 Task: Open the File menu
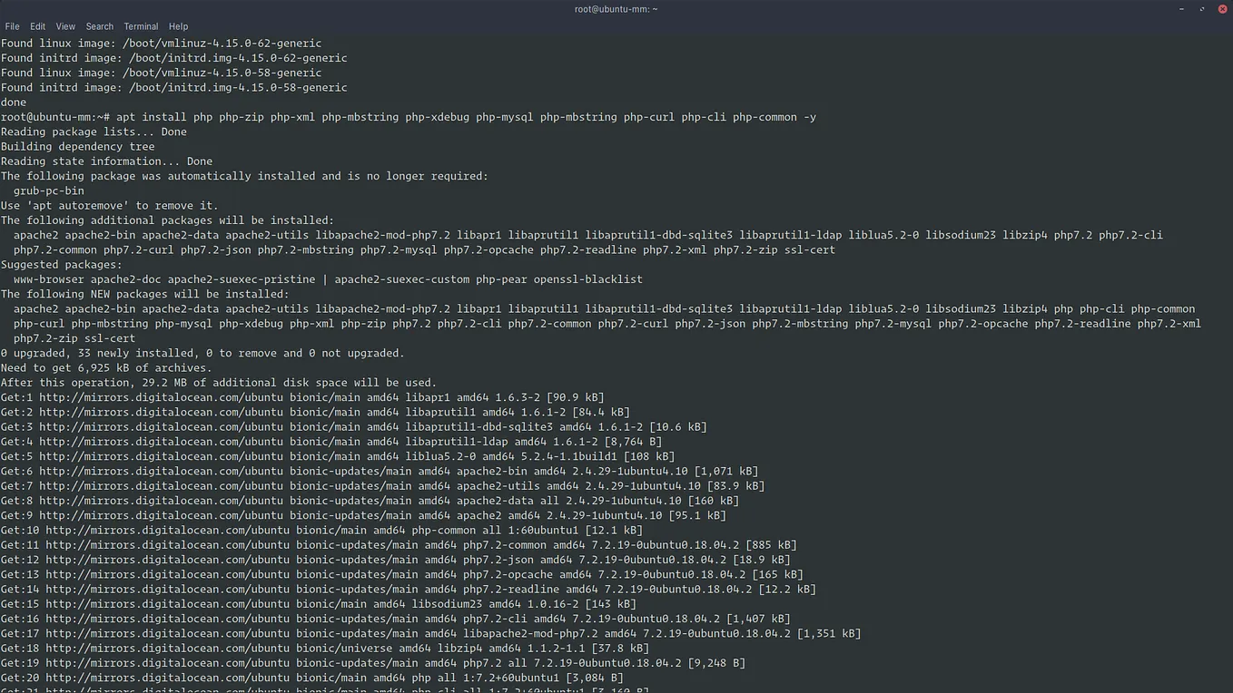(x=12, y=26)
